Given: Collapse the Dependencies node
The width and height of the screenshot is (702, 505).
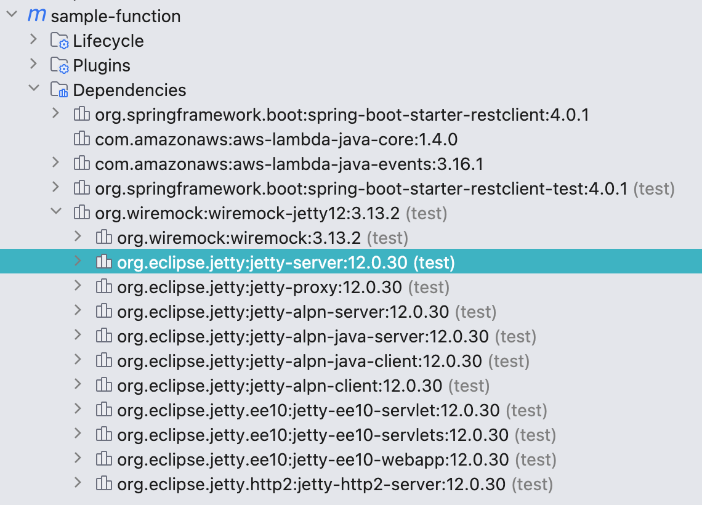Looking at the screenshot, I should coord(33,90).
